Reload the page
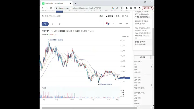 coord(51,8)
